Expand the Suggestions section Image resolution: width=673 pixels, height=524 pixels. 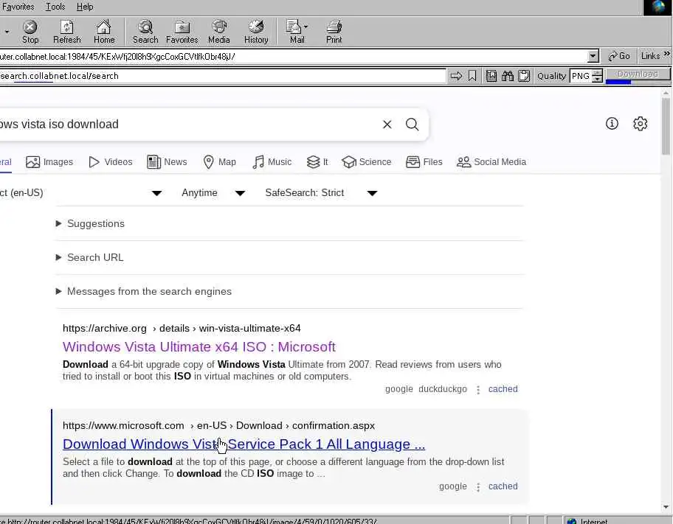[90, 223]
